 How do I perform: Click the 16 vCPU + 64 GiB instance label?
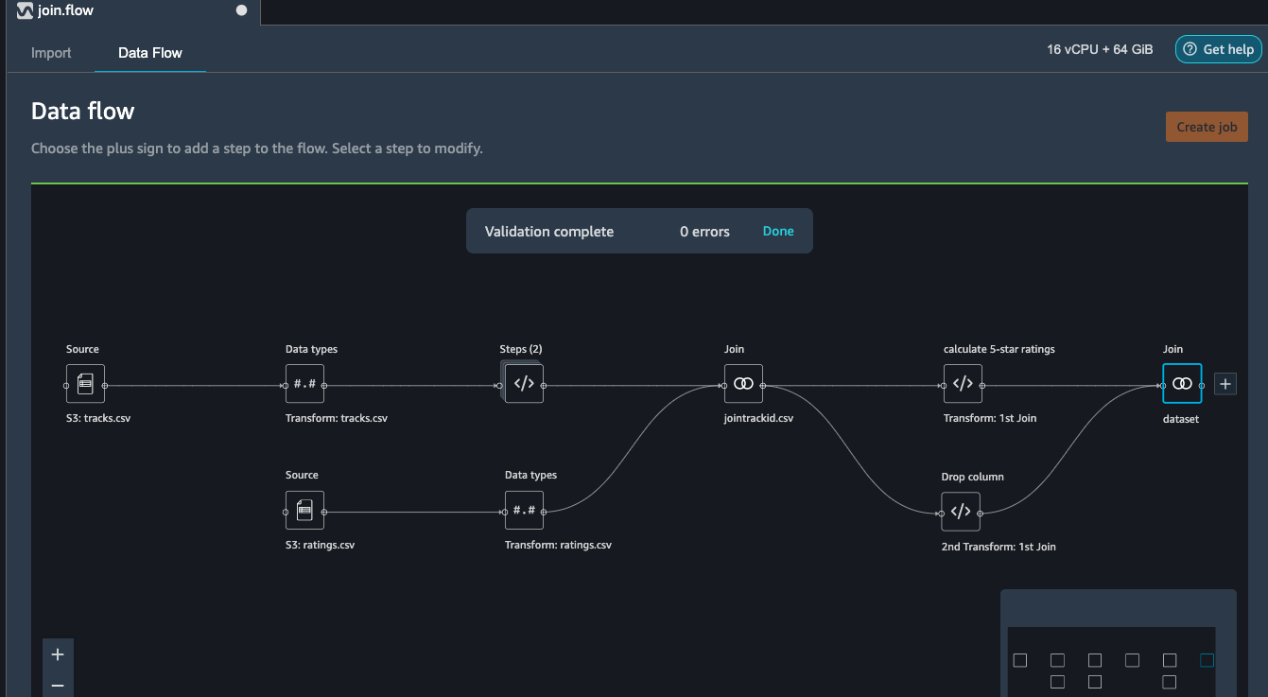pyautogui.click(x=1100, y=50)
